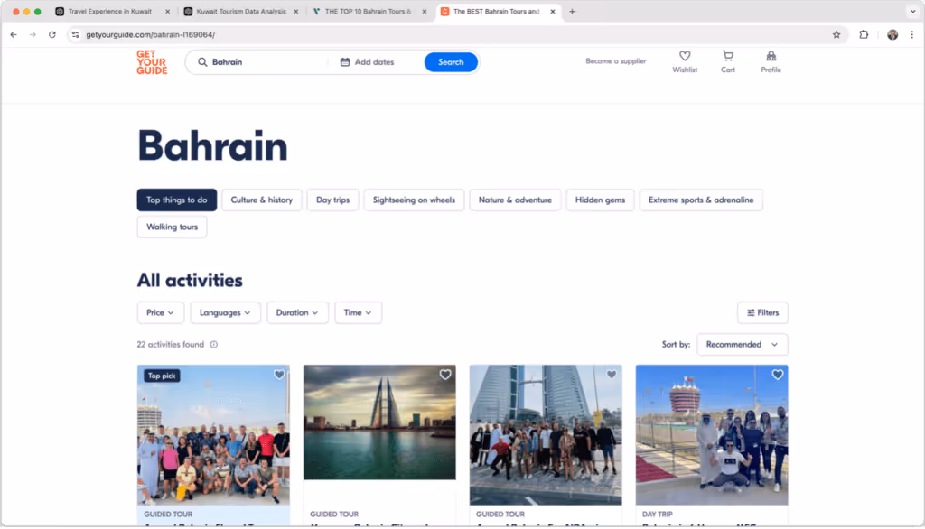Open a new browser tab

pos(572,11)
